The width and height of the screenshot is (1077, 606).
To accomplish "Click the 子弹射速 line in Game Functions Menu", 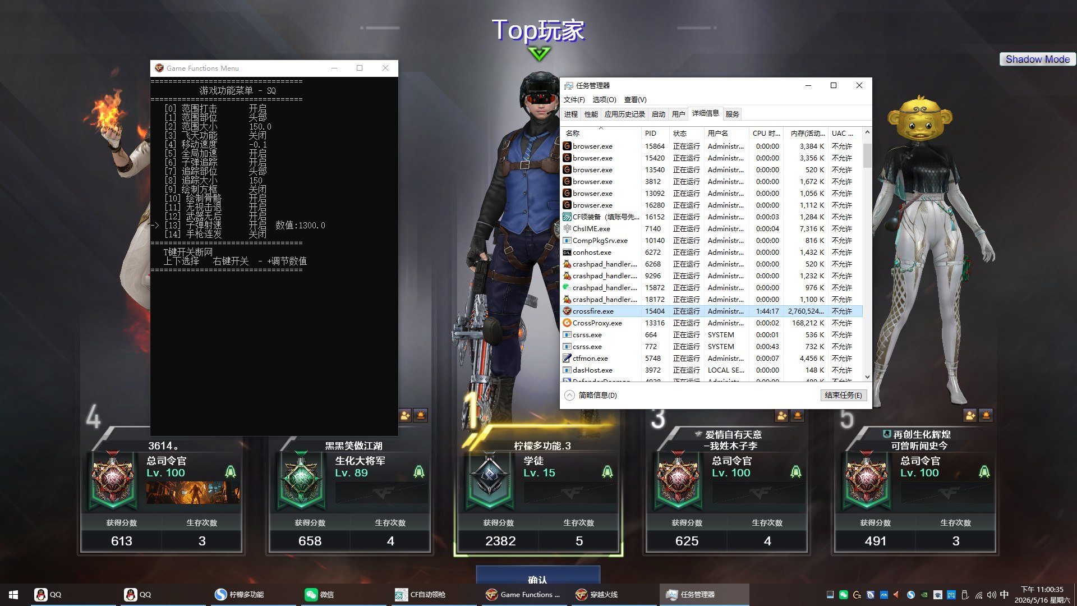I will tap(238, 225).
